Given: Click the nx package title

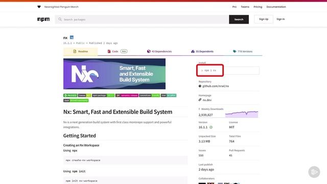Looking at the screenshot, I should 65,38.
